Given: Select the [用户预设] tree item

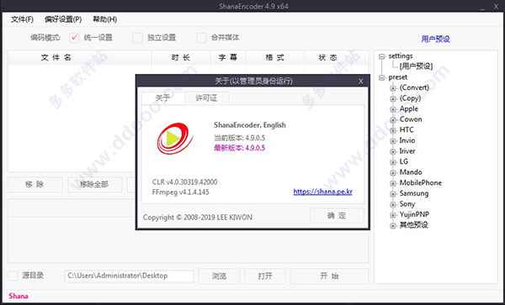Looking at the screenshot, I should click(416, 66).
